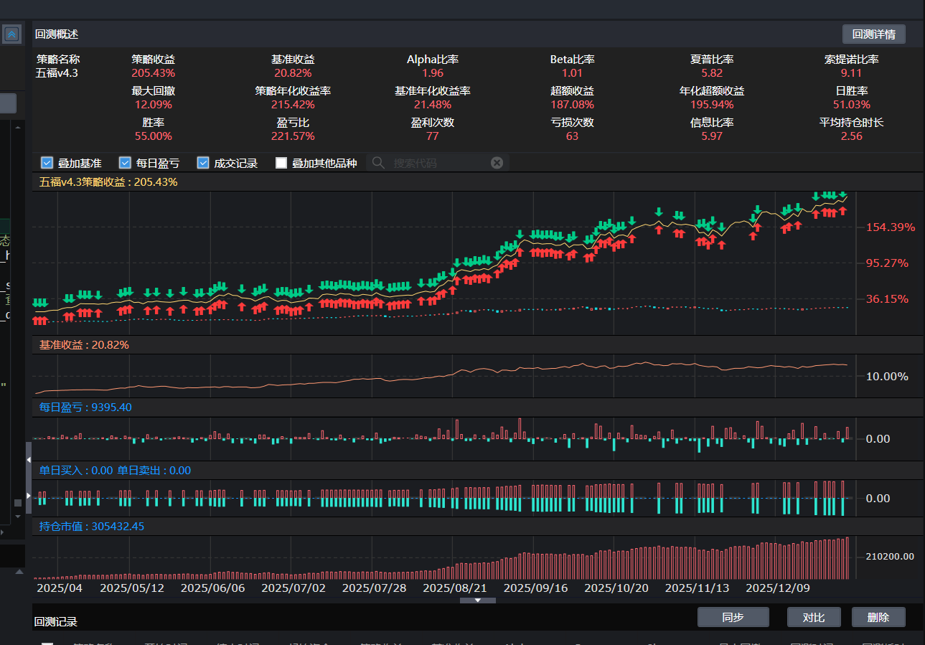This screenshot has height=645, width=925.
Task: Toggle the 叠加基准 checkbox
Action: click(x=47, y=163)
